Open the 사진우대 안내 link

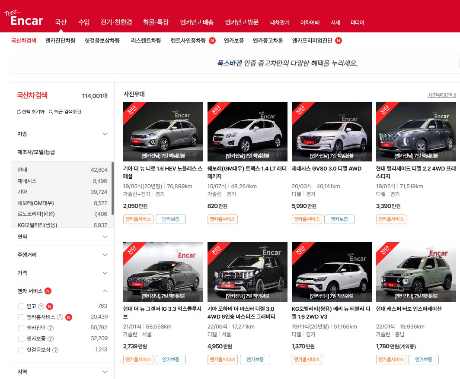(442, 95)
